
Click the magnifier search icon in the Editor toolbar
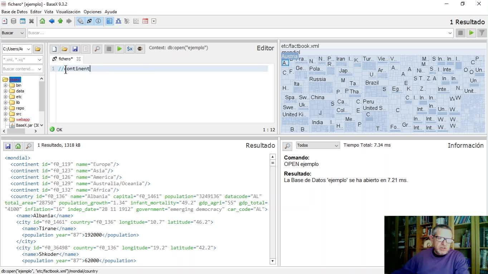click(x=97, y=49)
